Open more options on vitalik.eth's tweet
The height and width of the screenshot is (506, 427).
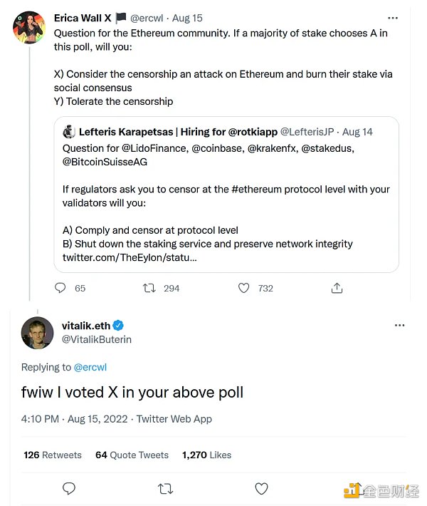399,326
